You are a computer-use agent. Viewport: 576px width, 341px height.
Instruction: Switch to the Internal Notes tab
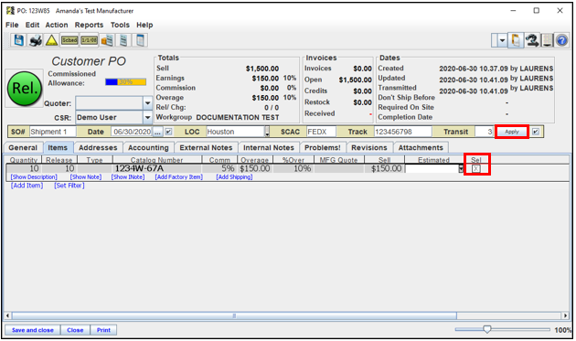[x=269, y=148]
